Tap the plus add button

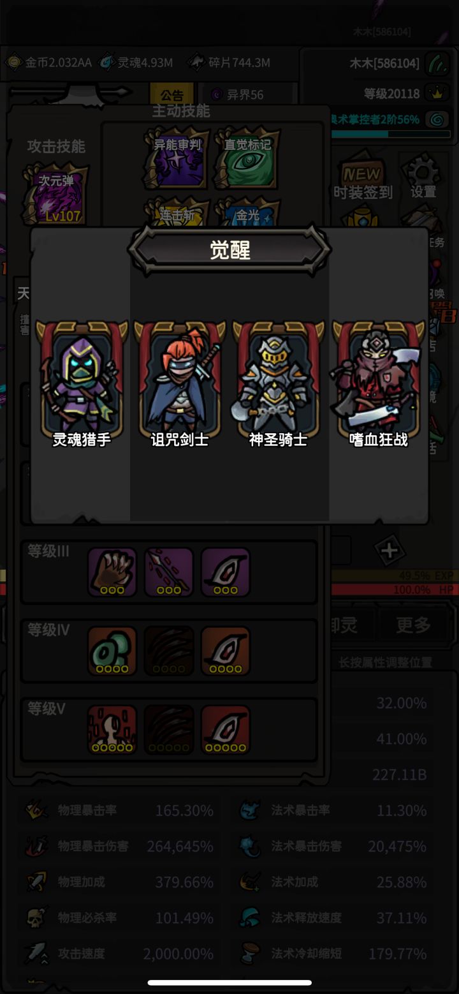click(390, 551)
